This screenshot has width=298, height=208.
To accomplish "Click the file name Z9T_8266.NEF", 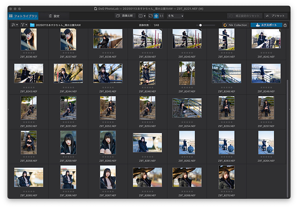I will (x=68, y=195).
